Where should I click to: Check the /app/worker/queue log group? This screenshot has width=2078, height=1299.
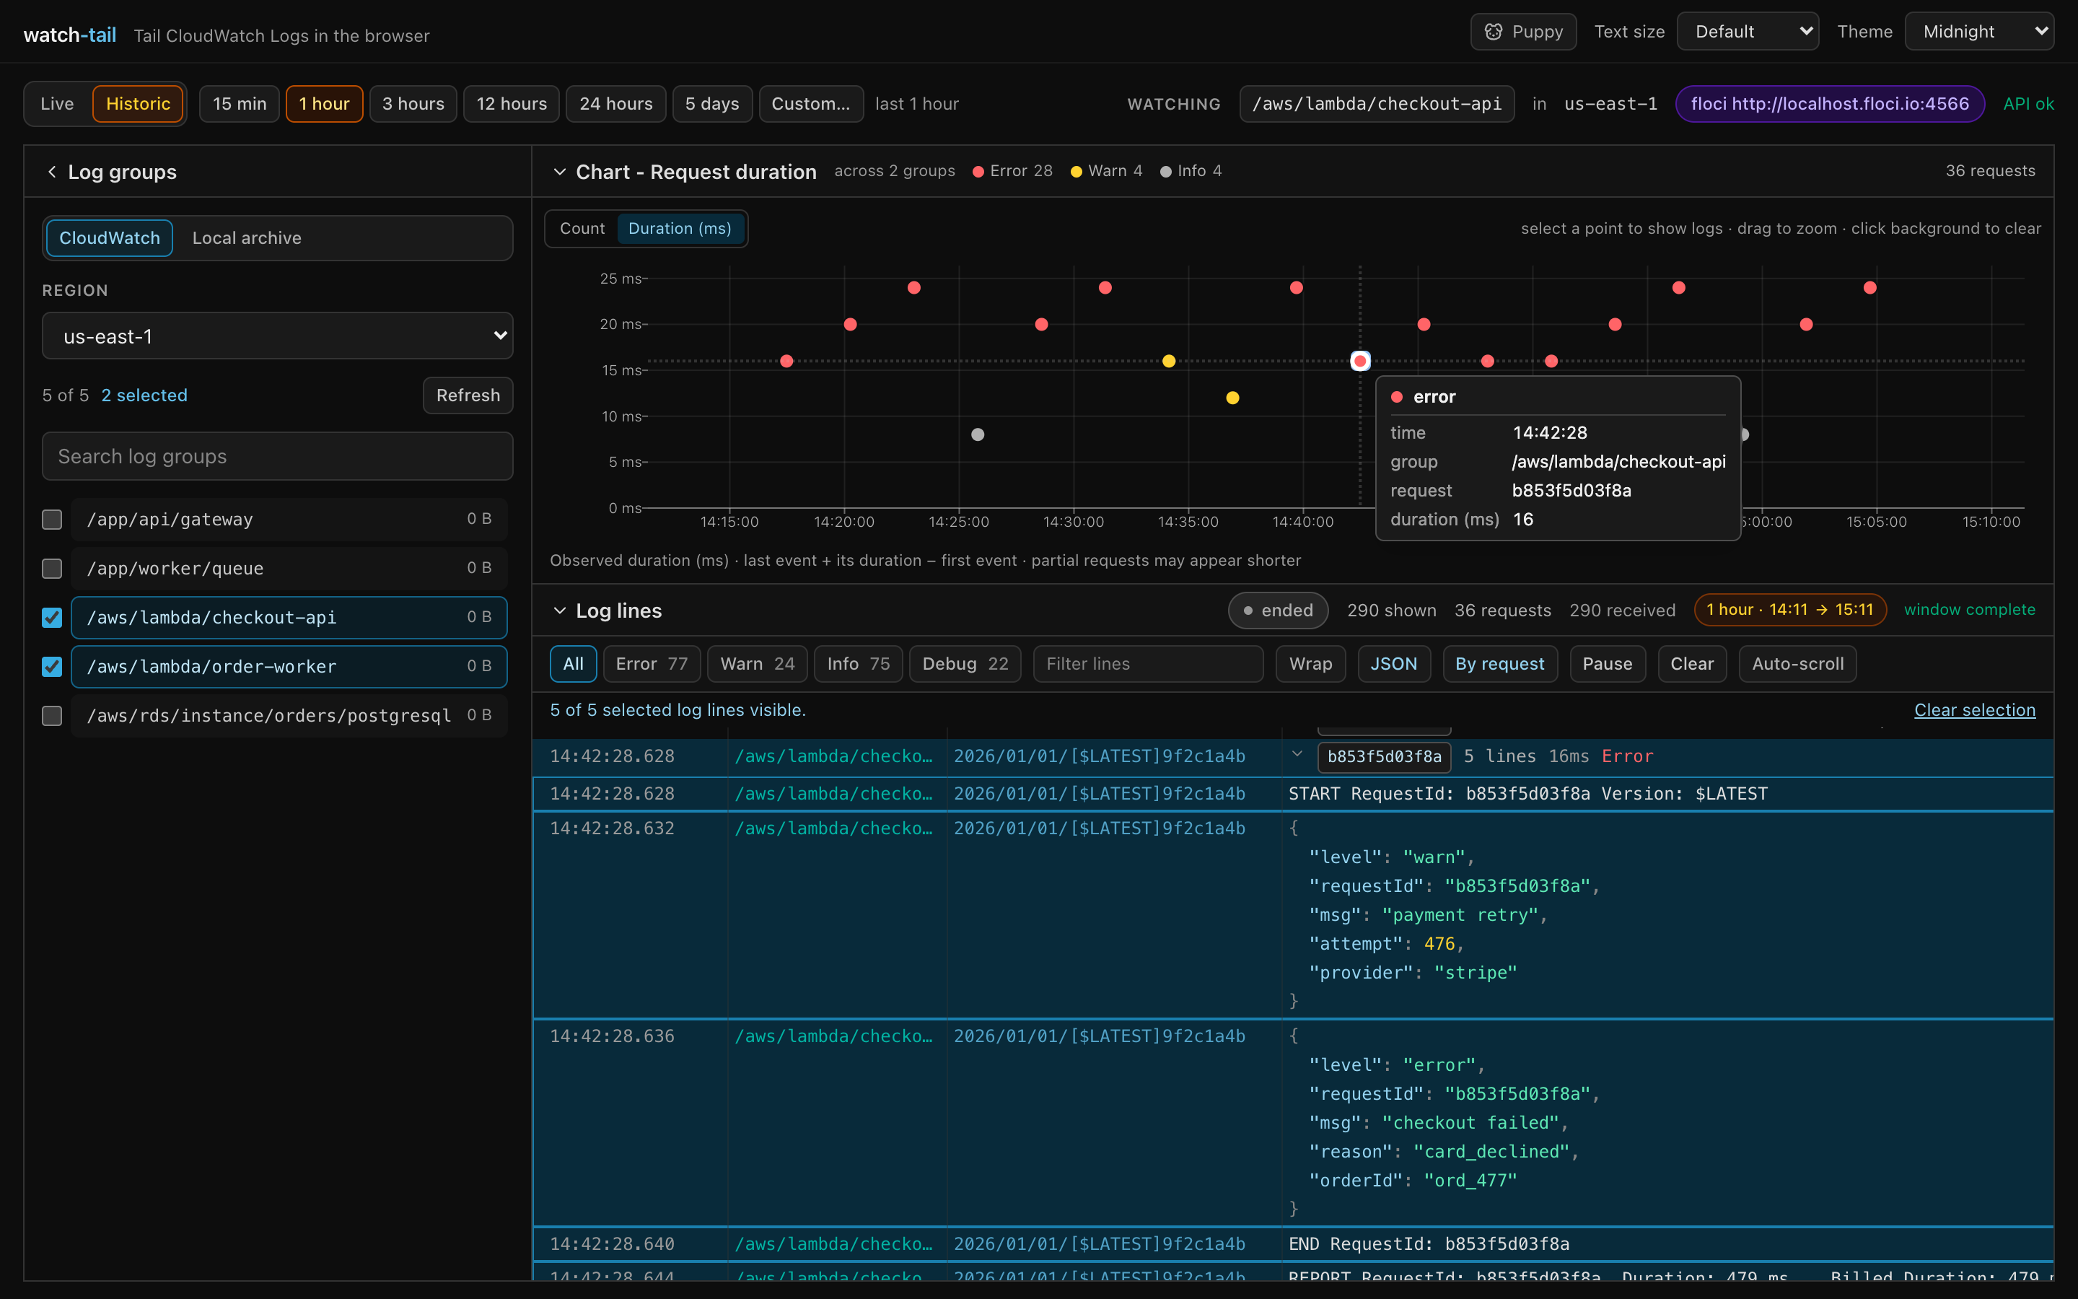[x=53, y=568]
